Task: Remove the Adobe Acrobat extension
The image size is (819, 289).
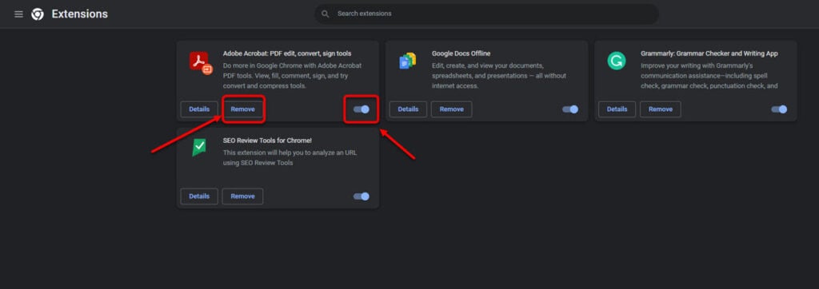Action: click(x=243, y=109)
